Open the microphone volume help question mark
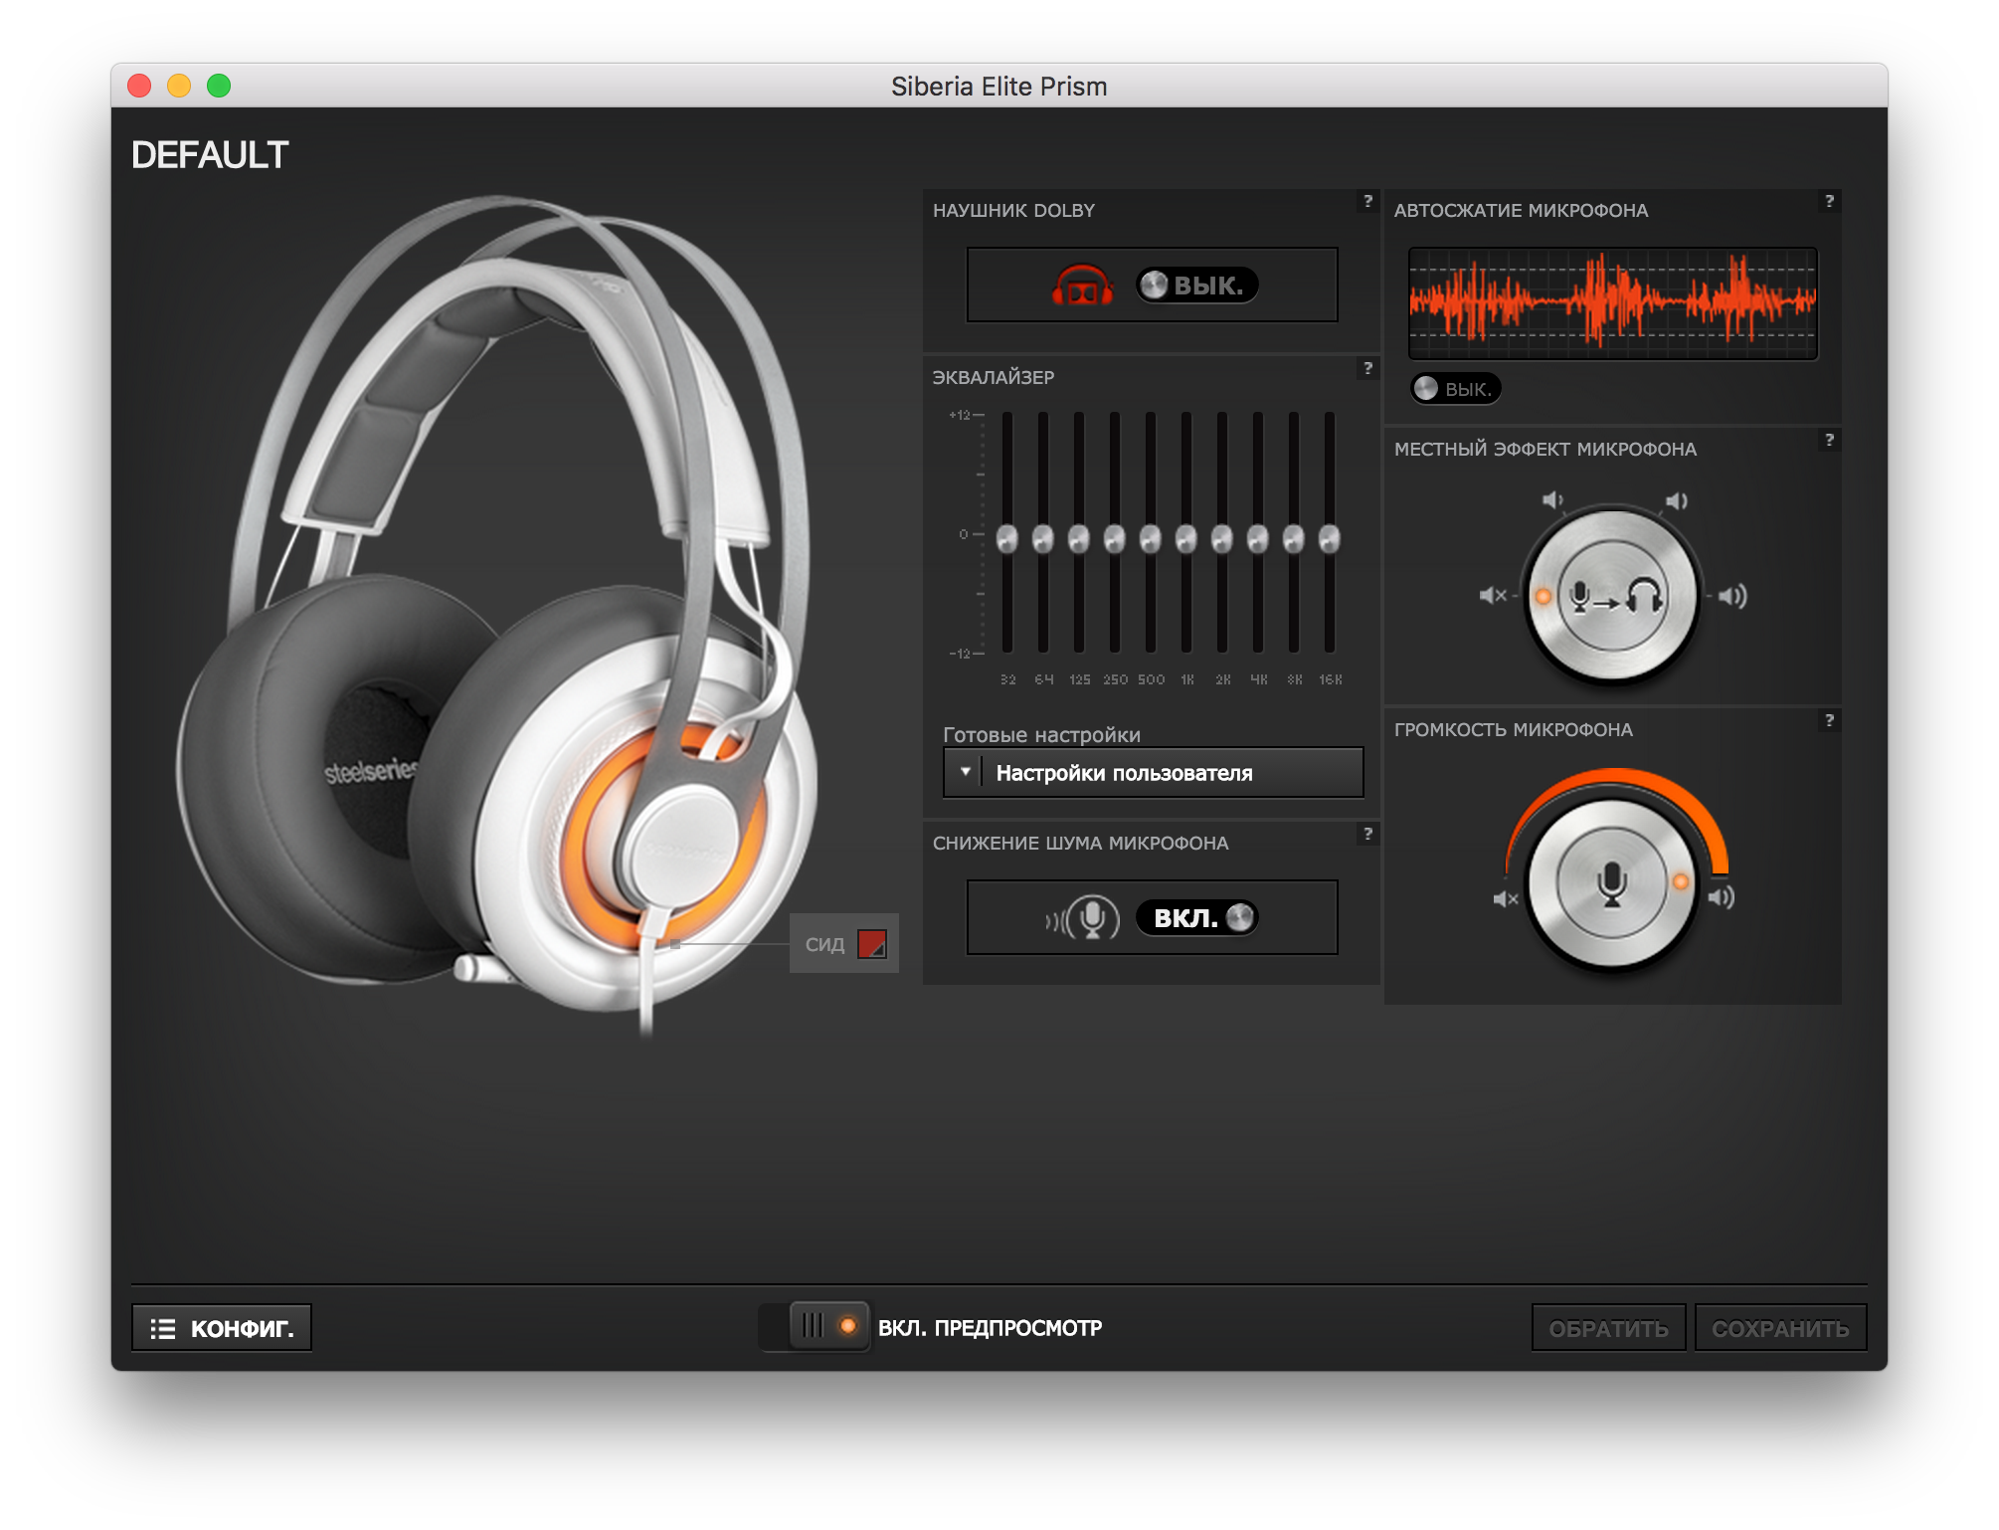 tap(1829, 720)
